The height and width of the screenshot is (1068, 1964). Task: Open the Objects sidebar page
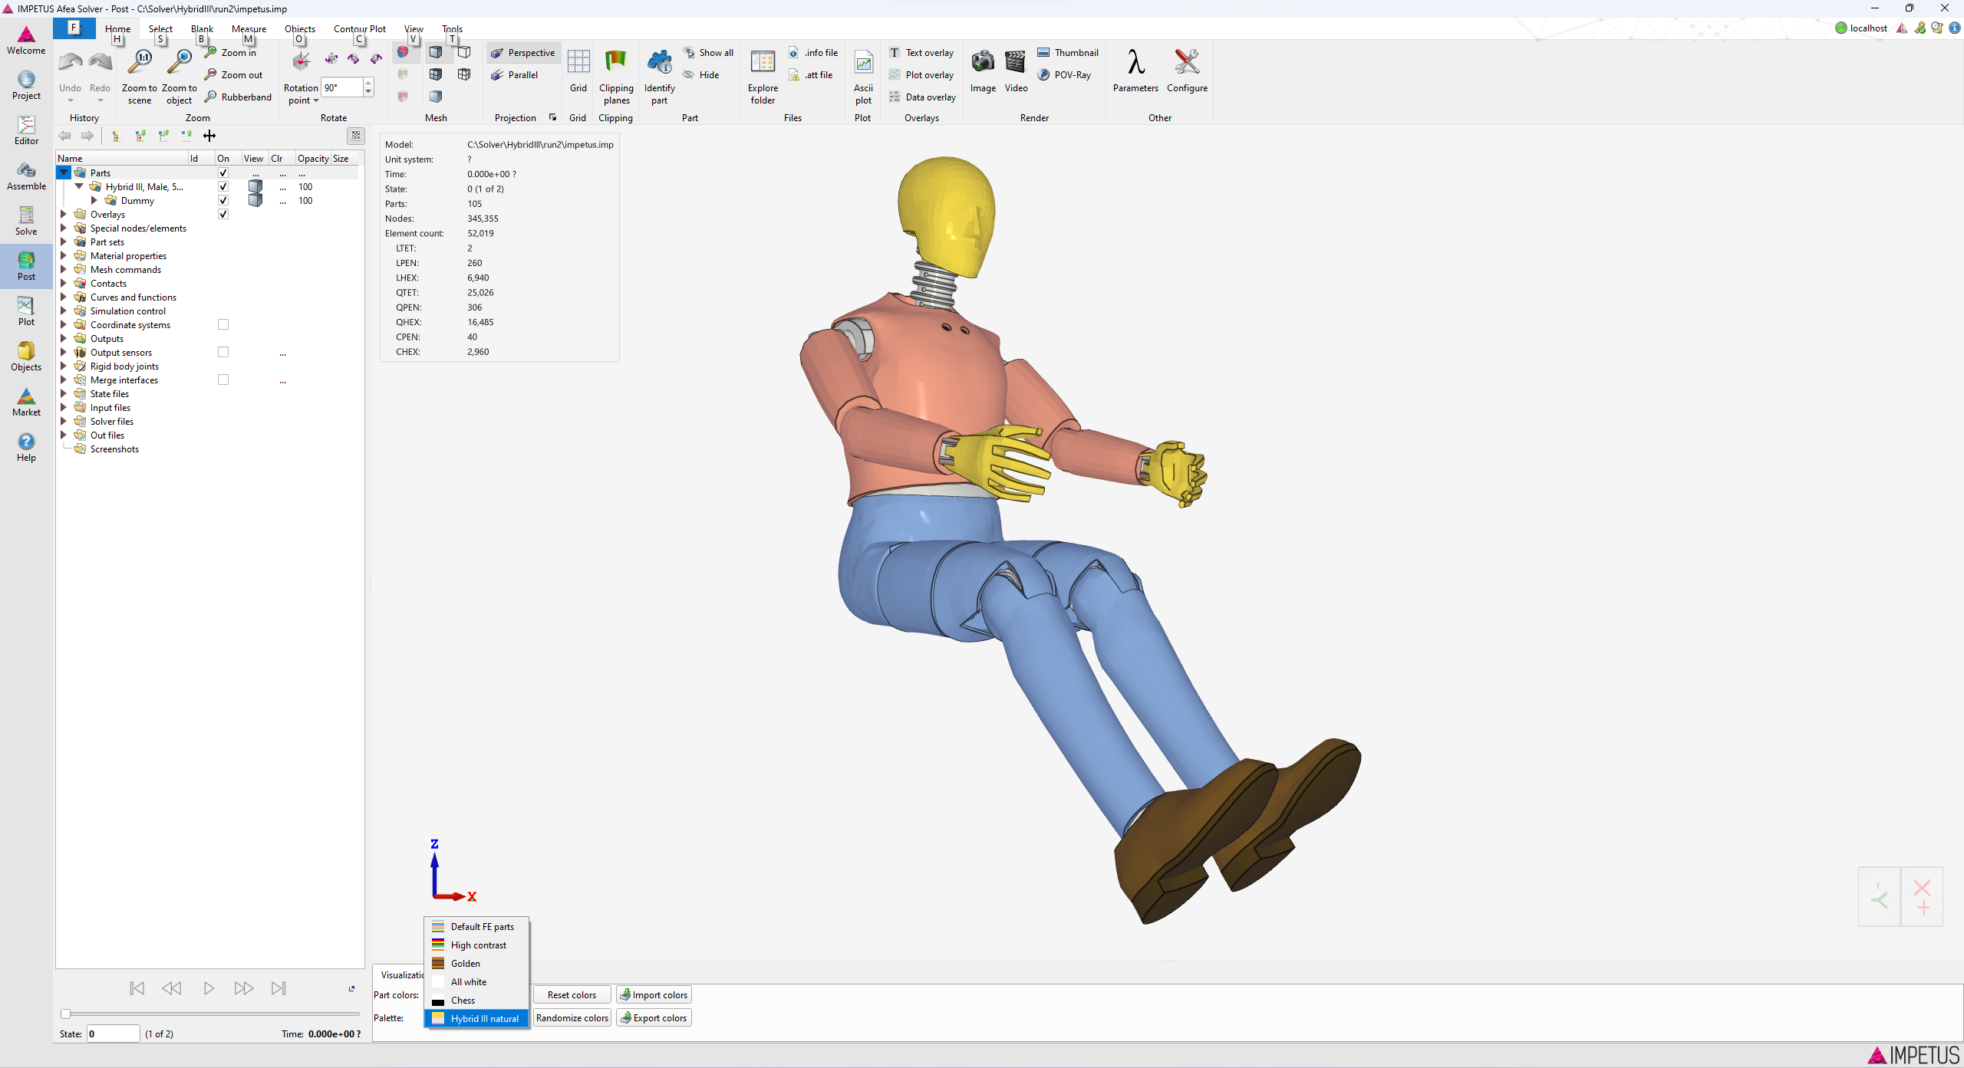point(26,357)
